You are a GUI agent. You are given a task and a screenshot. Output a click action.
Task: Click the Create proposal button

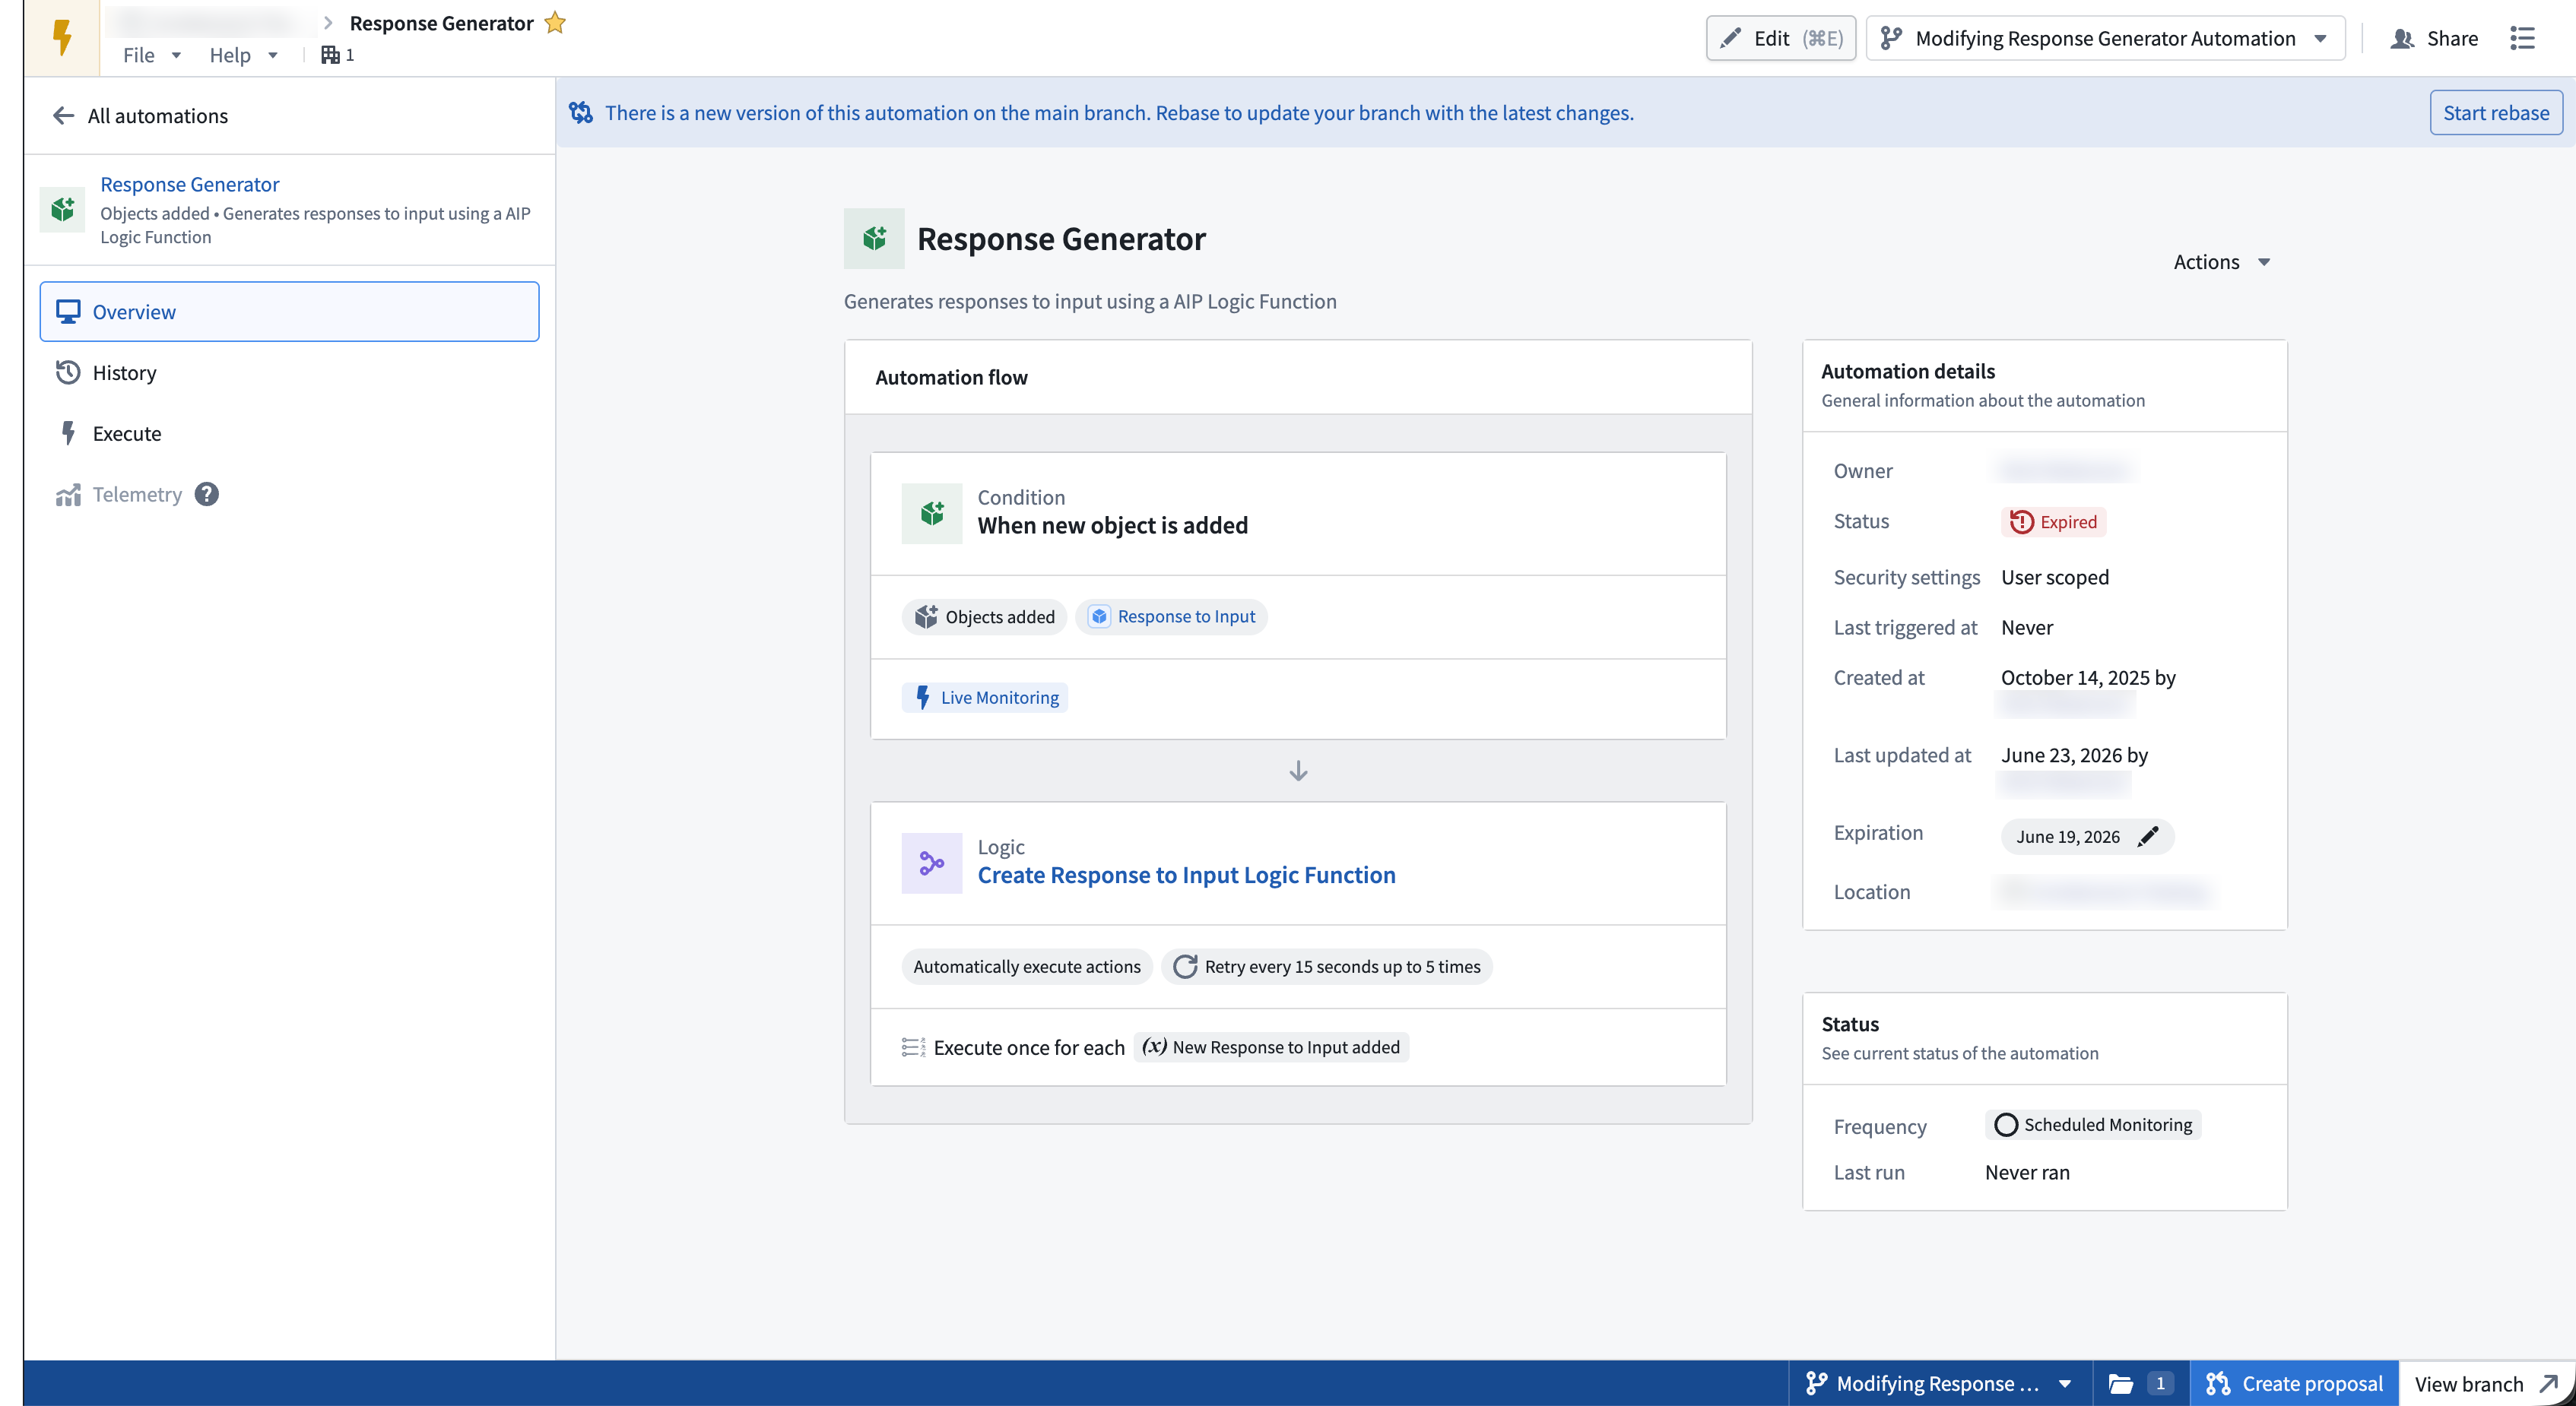[x=2293, y=1383]
